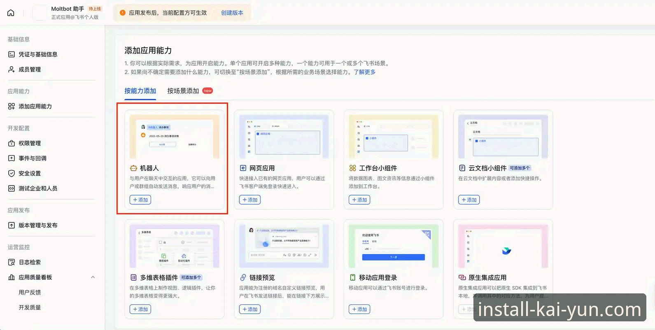The height and width of the screenshot is (330, 655).
Task: Add the 网页应用 capability
Action: pos(250,200)
